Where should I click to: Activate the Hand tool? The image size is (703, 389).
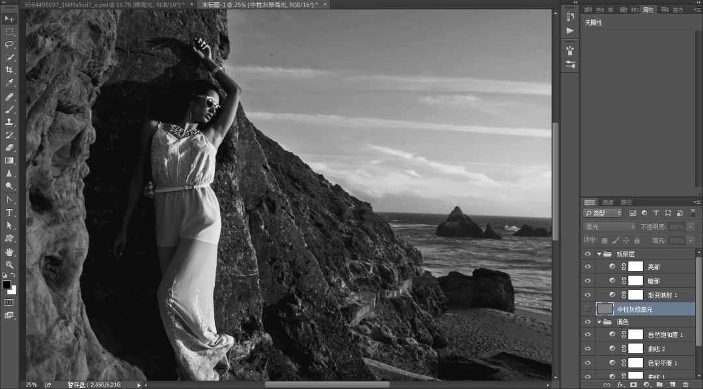click(x=10, y=252)
